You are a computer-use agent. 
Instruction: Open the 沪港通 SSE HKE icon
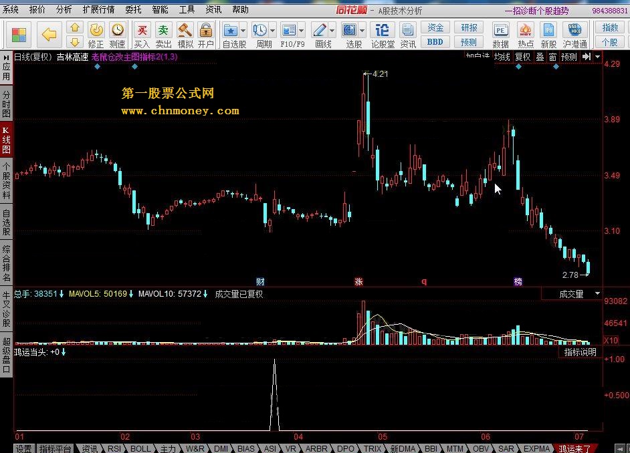(574, 30)
